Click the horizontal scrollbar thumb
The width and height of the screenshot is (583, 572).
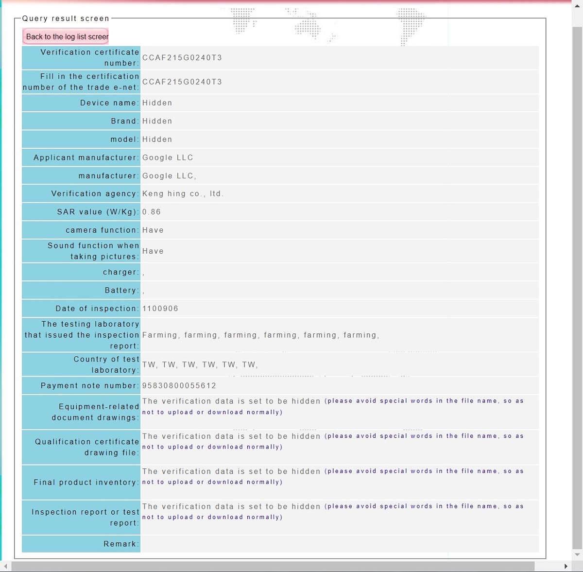[x=272, y=566]
